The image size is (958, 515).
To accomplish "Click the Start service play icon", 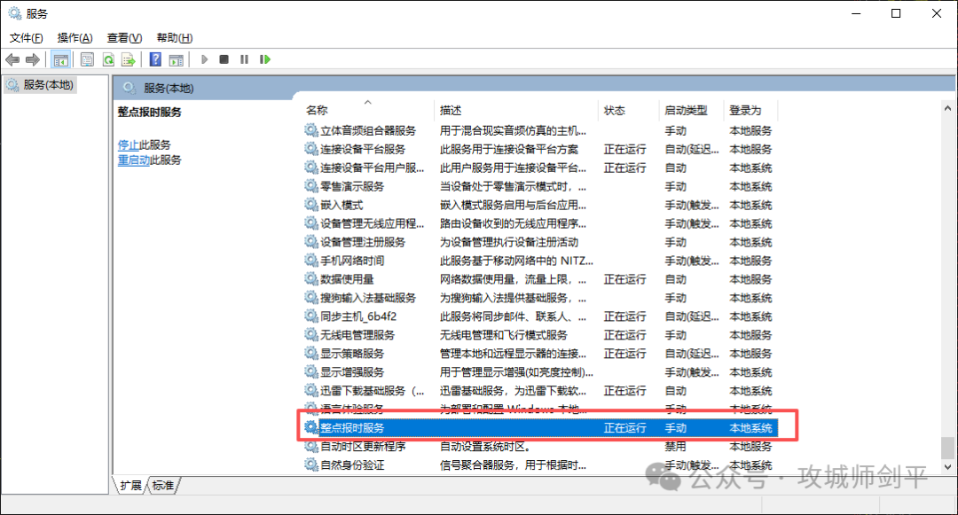I will tap(205, 59).
